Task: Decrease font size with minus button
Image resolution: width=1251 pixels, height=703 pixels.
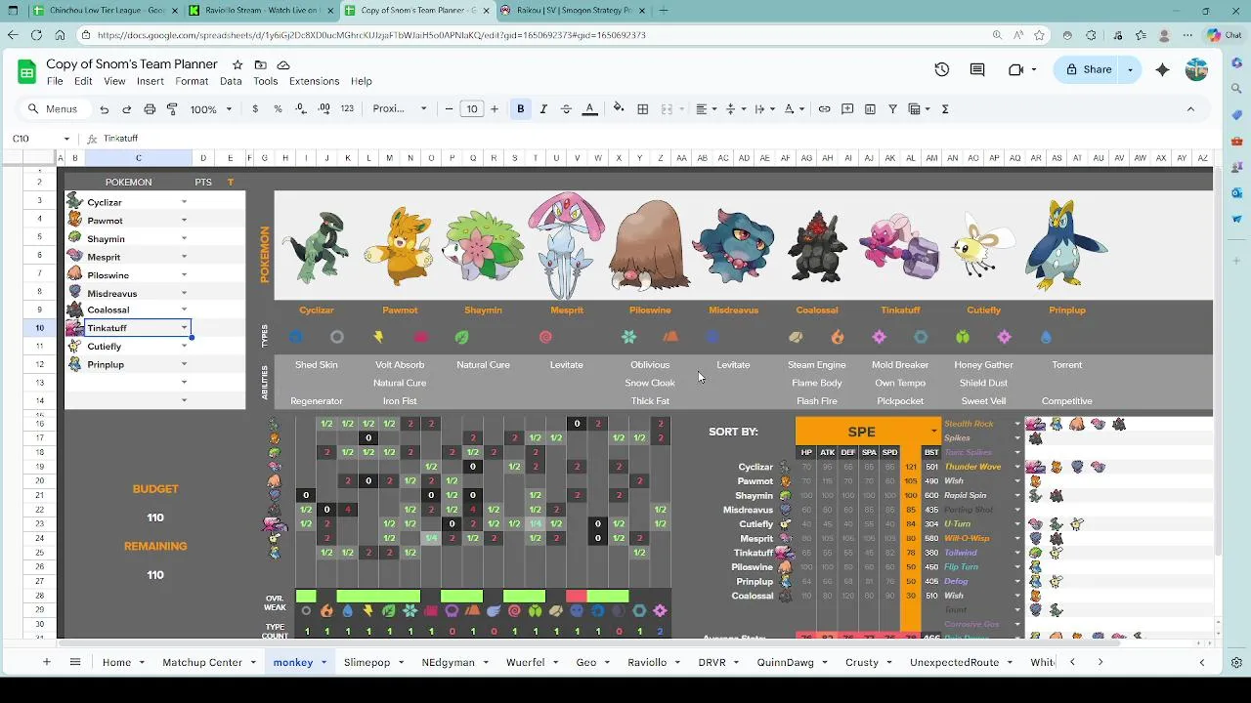Action: pyautogui.click(x=449, y=109)
